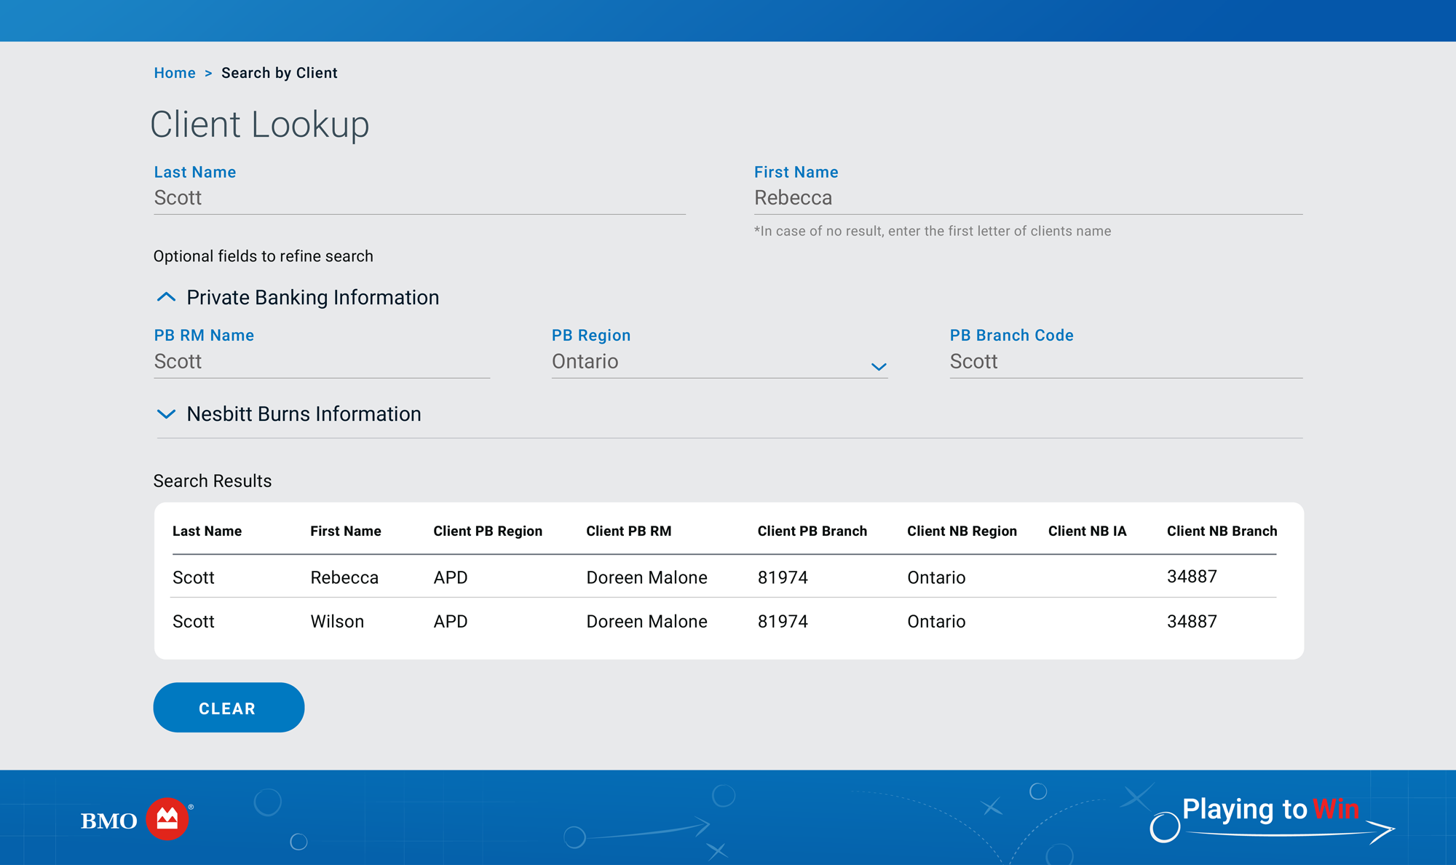This screenshot has width=1456, height=865.
Task: Click the BMO logo icon in footer
Action: (x=167, y=819)
